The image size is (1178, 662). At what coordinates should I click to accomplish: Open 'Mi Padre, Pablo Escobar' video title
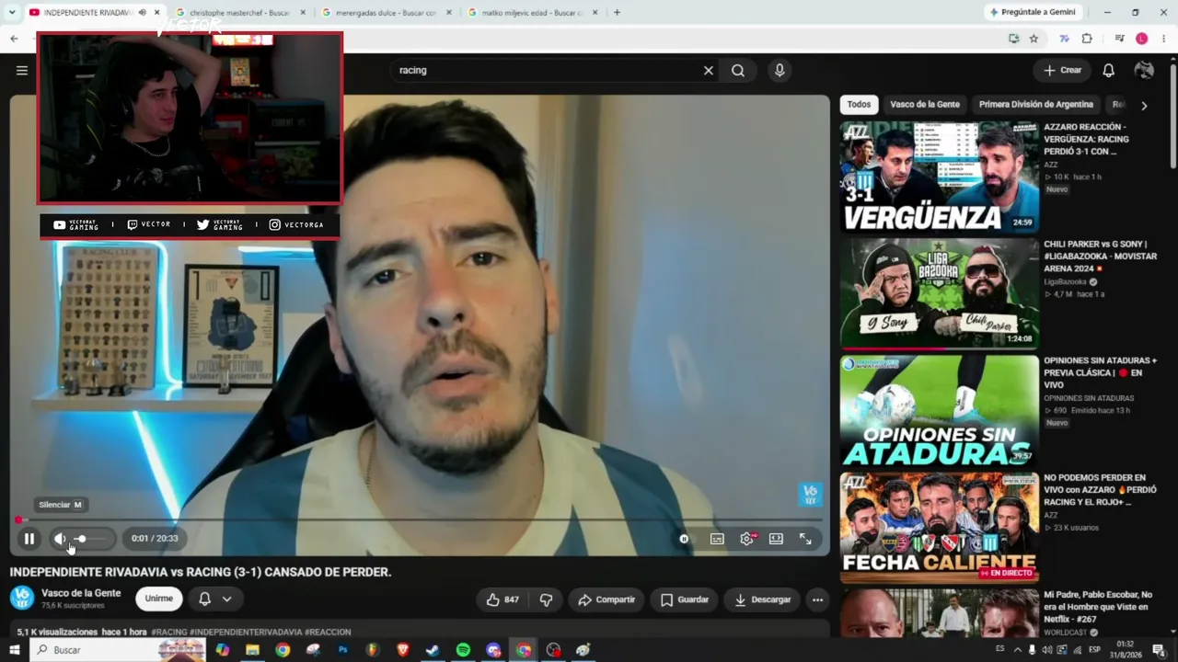(x=1098, y=607)
